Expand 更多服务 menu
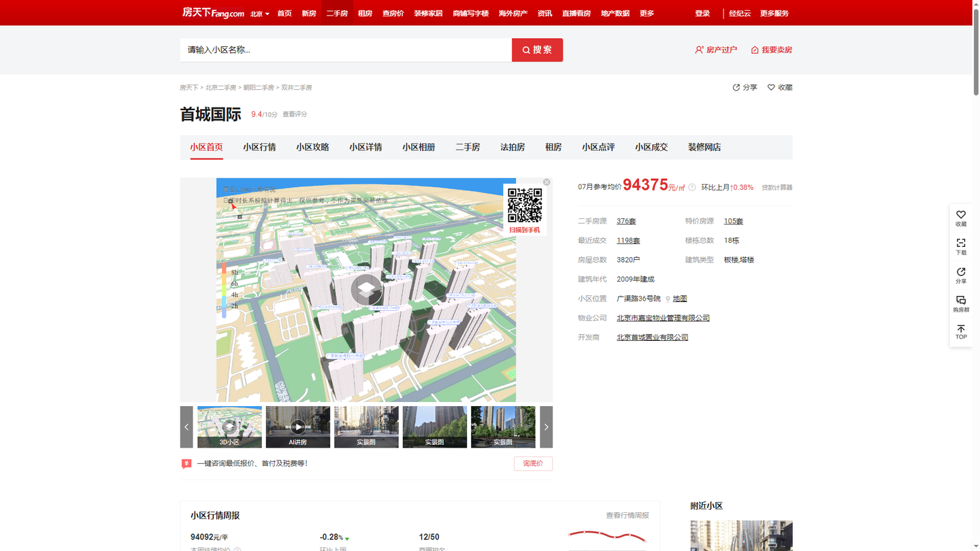 tap(774, 13)
